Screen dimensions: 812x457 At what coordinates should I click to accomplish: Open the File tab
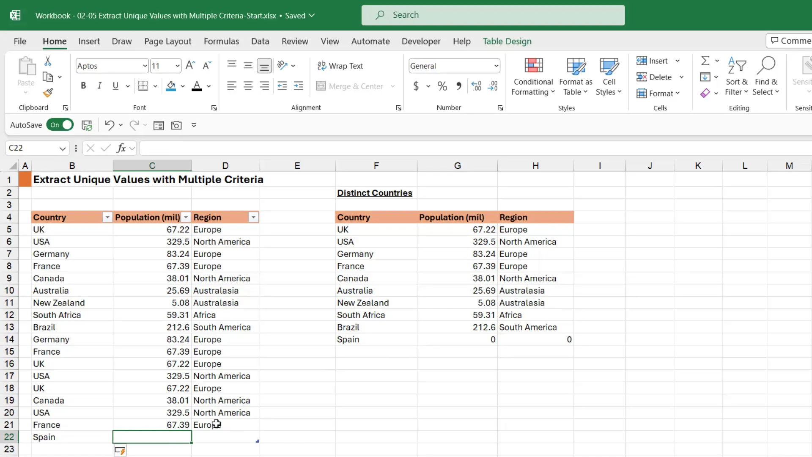click(x=20, y=41)
